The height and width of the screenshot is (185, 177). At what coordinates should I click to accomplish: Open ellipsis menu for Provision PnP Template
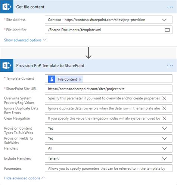(x=170, y=66)
